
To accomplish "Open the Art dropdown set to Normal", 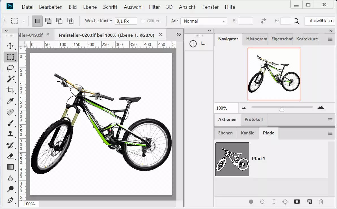I will coord(204,21).
